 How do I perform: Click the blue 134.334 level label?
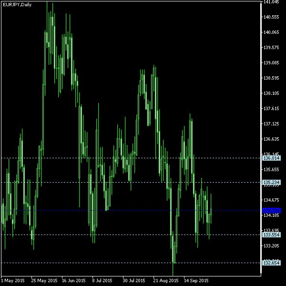tap(271, 211)
